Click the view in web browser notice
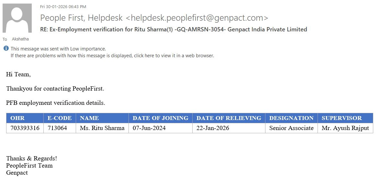The height and width of the screenshot is (185, 381). [x=112, y=56]
